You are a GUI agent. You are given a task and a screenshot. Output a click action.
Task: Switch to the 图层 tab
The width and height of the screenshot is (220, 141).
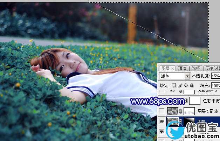coord(167,69)
